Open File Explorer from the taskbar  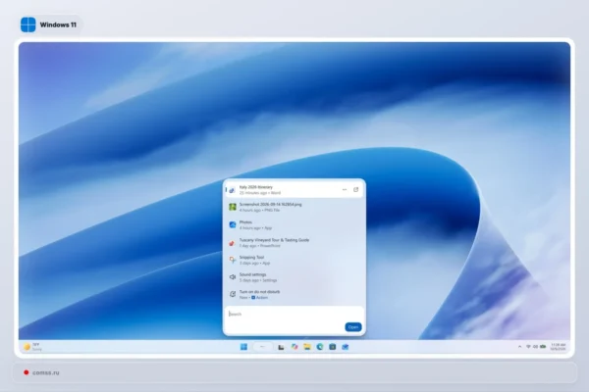click(x=307, y=347)
